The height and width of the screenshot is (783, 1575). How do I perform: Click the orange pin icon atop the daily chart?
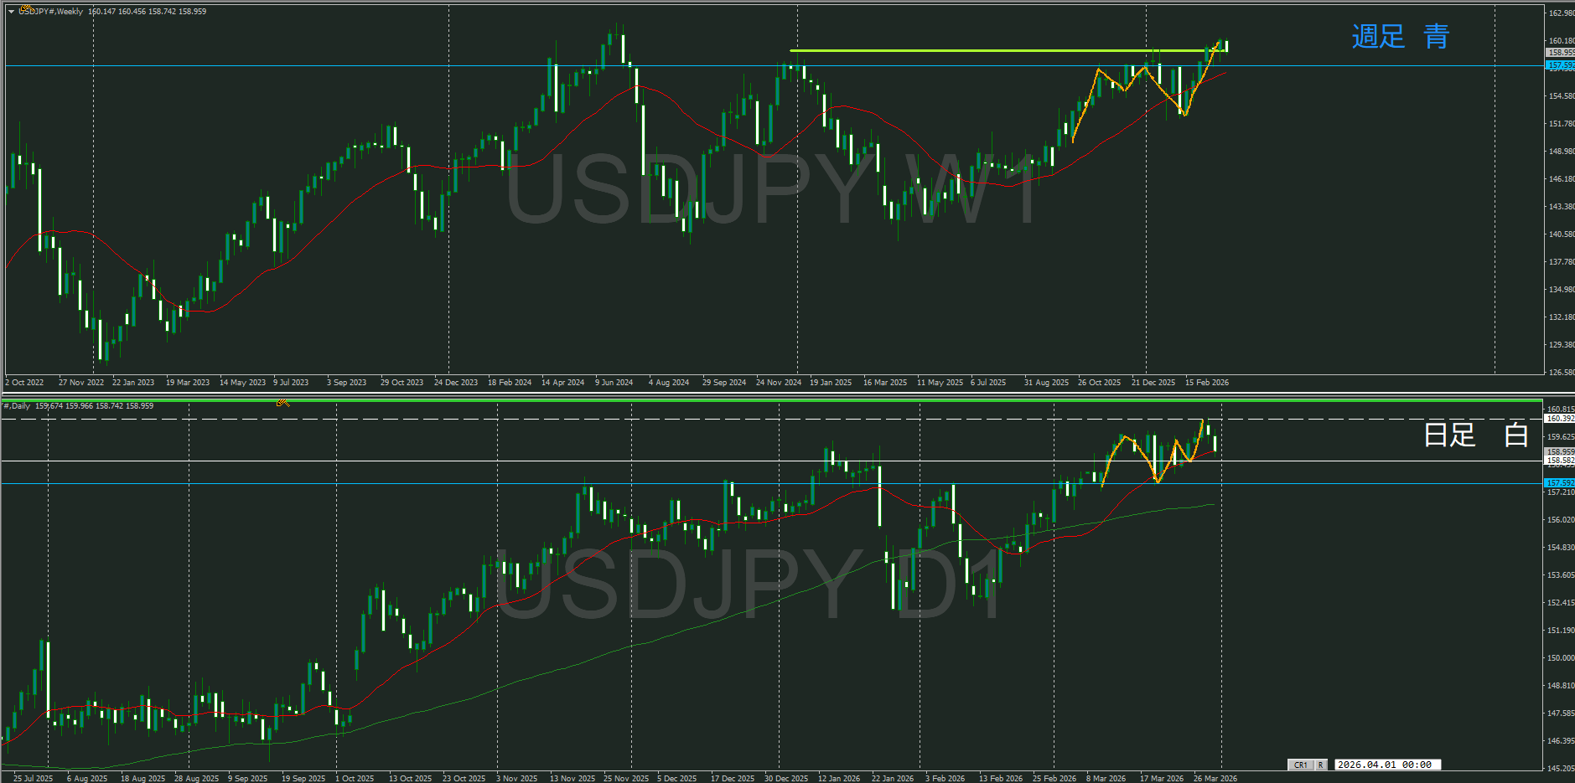point(282,403)
